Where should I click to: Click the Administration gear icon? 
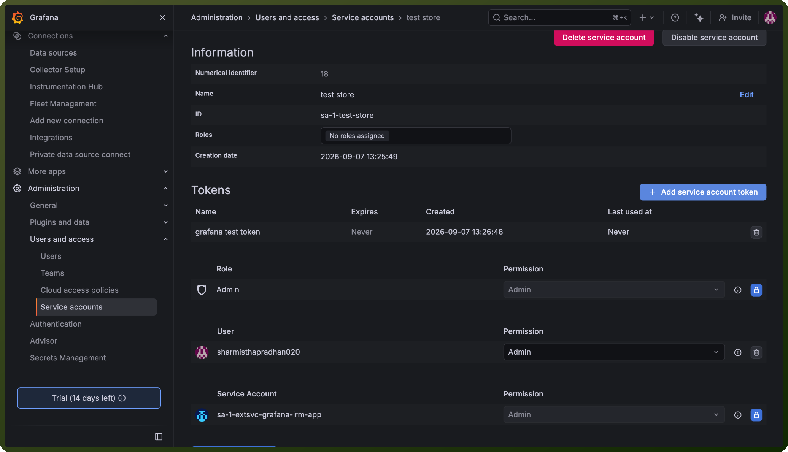coord(17,189)
